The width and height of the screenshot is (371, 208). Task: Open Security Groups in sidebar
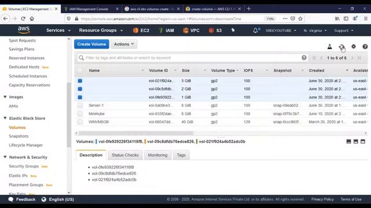pos(24,166)
